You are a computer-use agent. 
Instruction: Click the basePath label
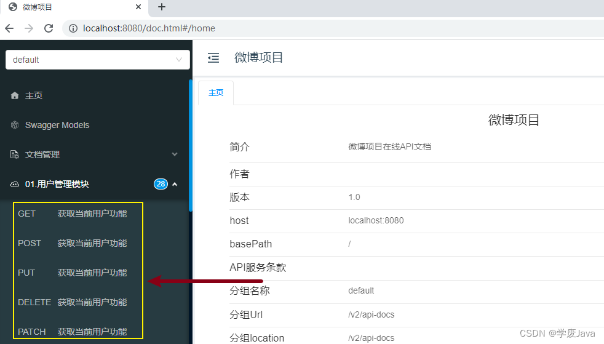(251, 244)
